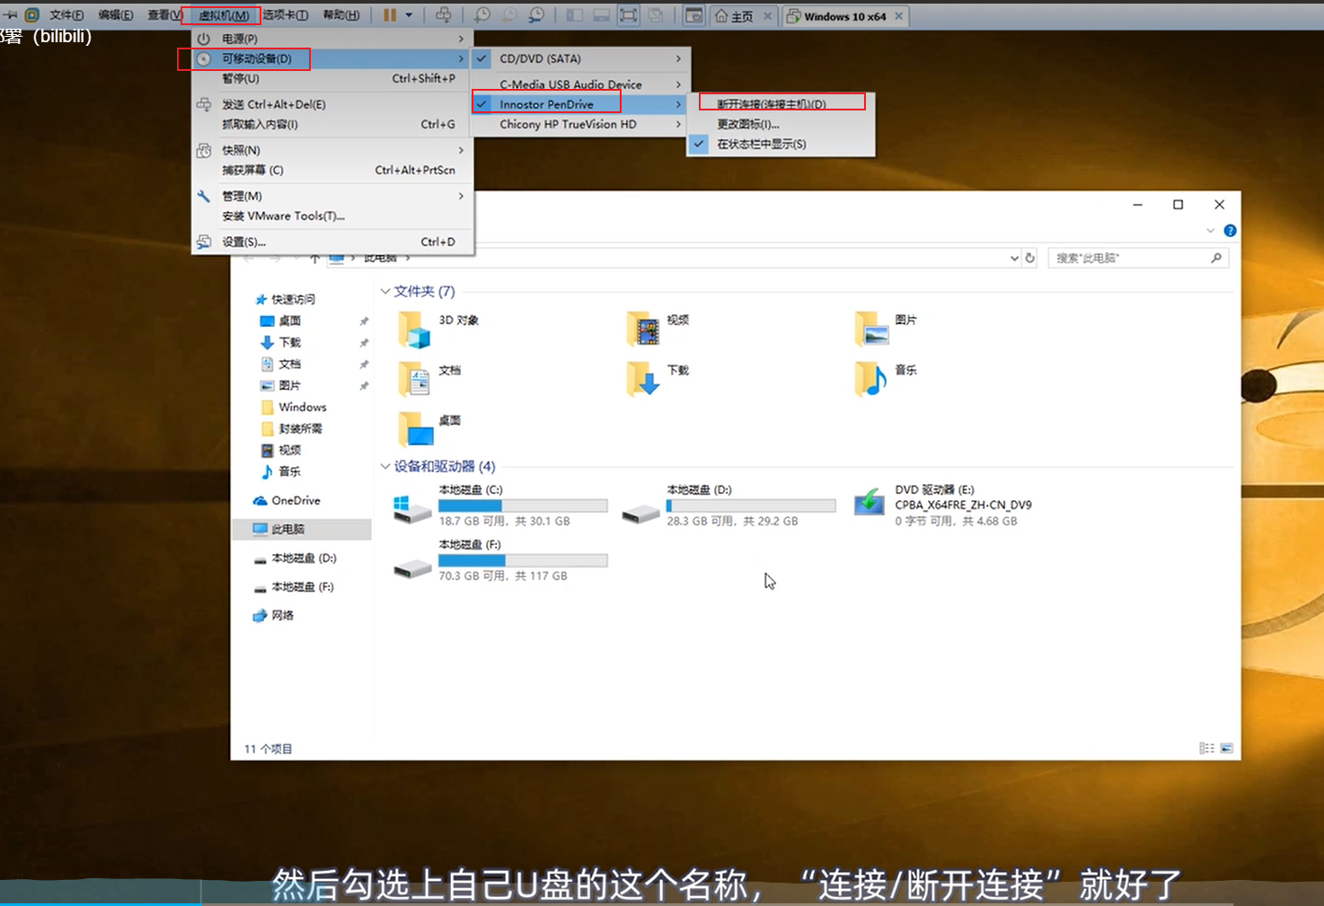The image size is (1324, 906).
Task: Open the 文档 folder icon
Action: [x=414, y=380]
